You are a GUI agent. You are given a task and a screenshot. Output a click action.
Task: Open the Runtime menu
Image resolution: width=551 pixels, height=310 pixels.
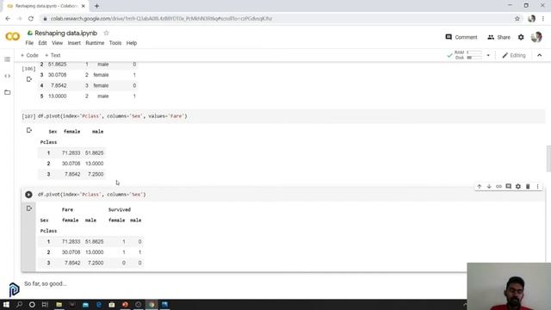[95, 43]
